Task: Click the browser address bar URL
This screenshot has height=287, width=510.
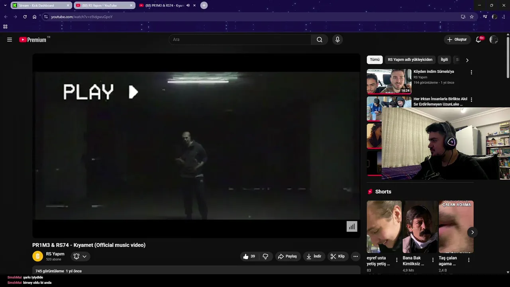Action: pyautogui.click(x=82, y=17)
